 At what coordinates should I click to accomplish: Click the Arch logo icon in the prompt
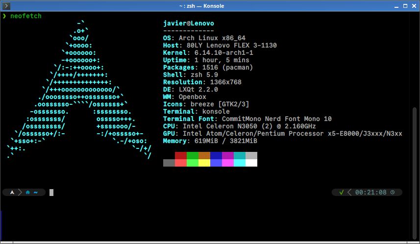[x=11, y=193]
